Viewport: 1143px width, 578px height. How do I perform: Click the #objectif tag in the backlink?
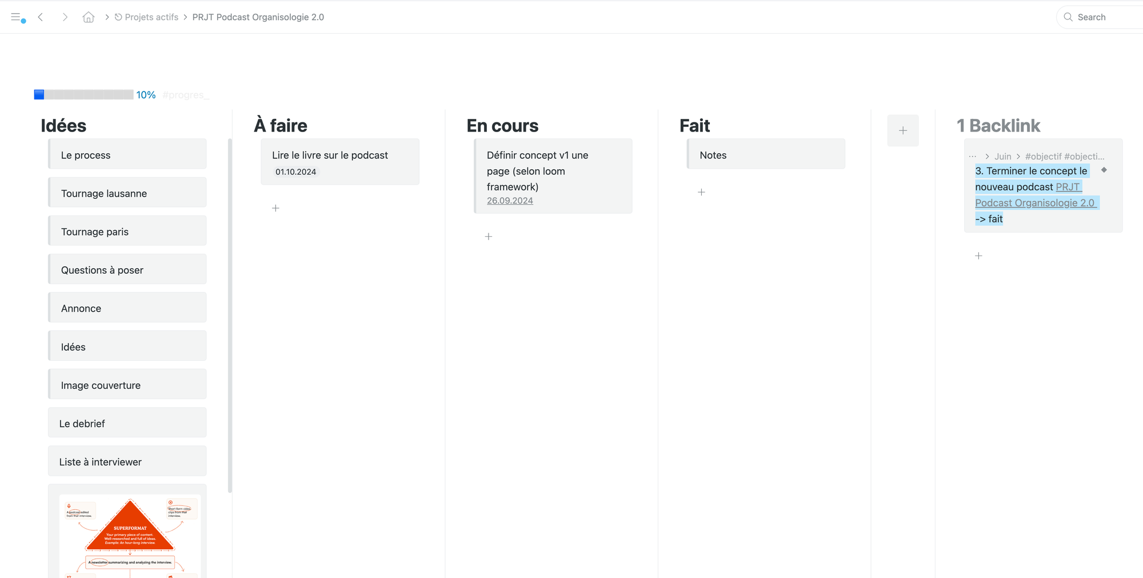click(x=1044, y=156)
